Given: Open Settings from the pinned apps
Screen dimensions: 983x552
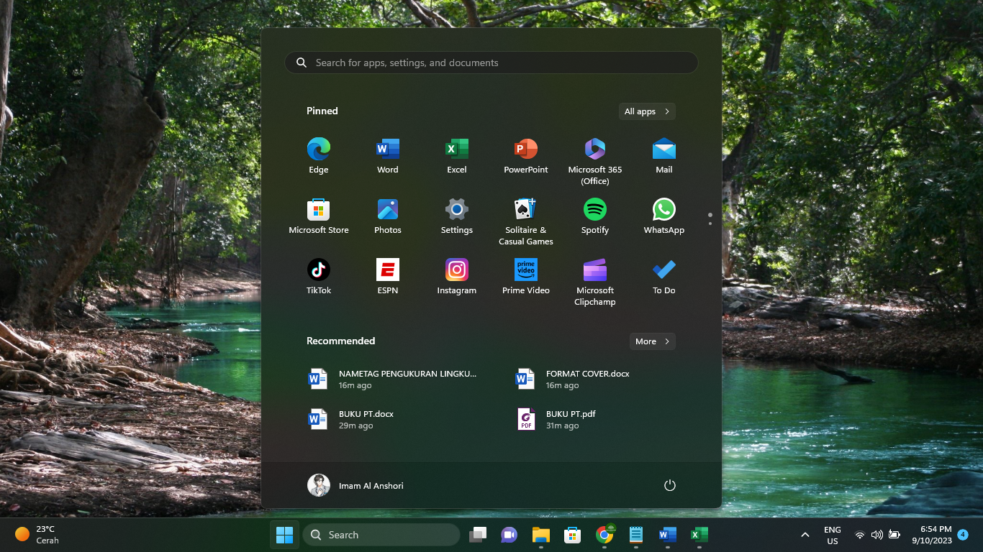Looking at the screenshot, I should click(457, 216).
